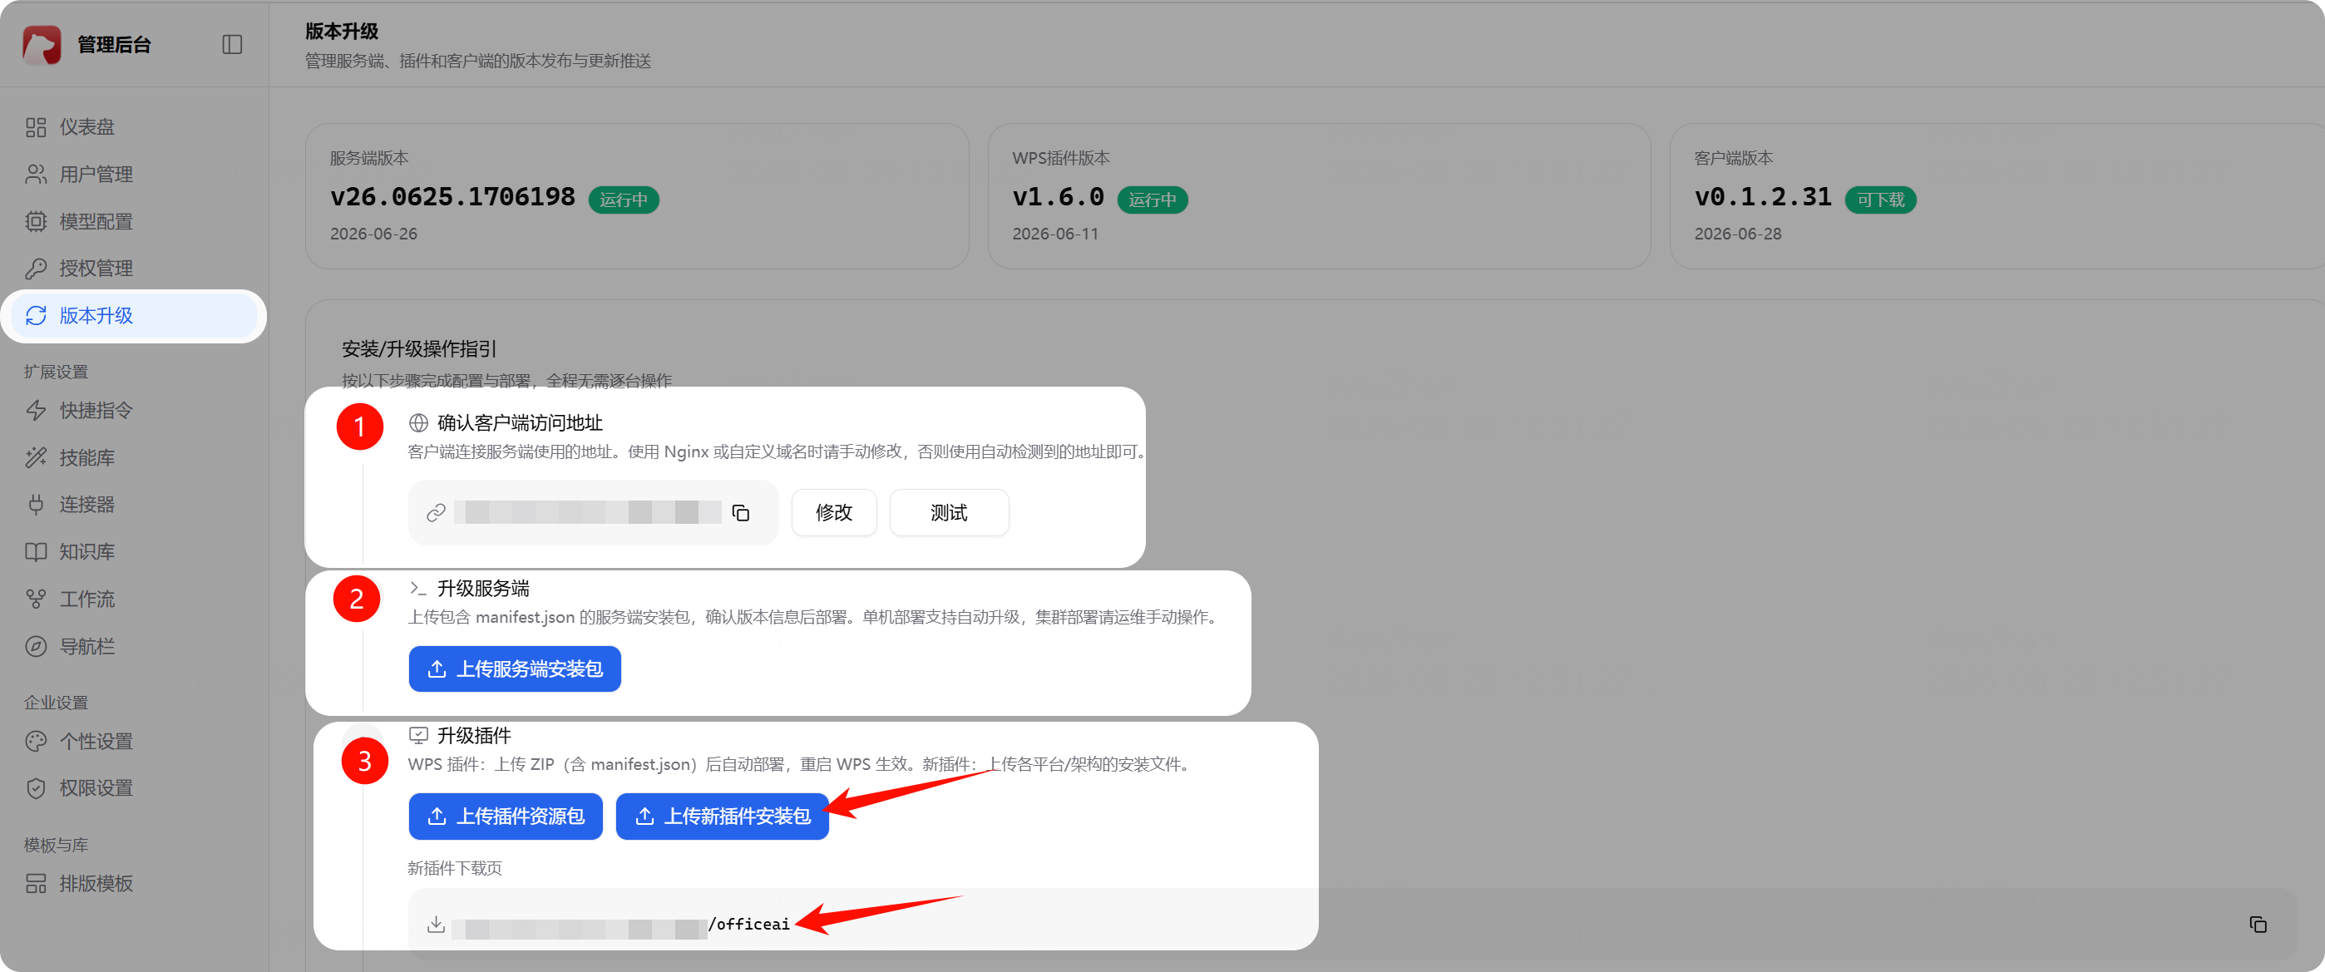2325x972 pixels.
Task: Click the 工作流 branch icon
Action: [36, 599]
